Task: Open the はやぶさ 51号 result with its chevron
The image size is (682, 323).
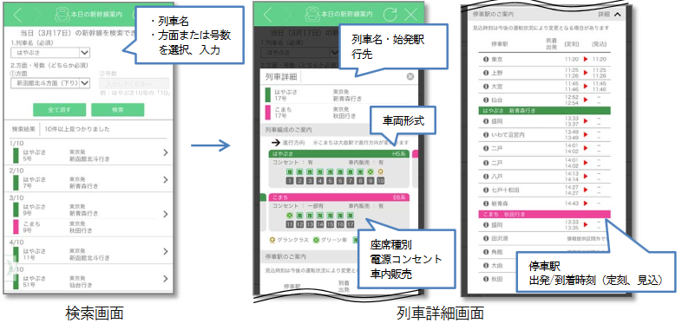Action: tap(165, 278)
